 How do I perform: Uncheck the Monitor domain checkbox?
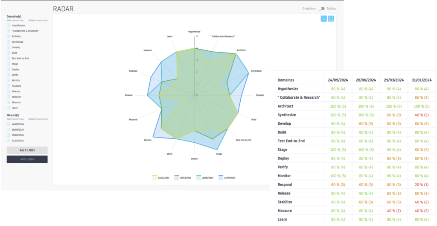(9, 80)
